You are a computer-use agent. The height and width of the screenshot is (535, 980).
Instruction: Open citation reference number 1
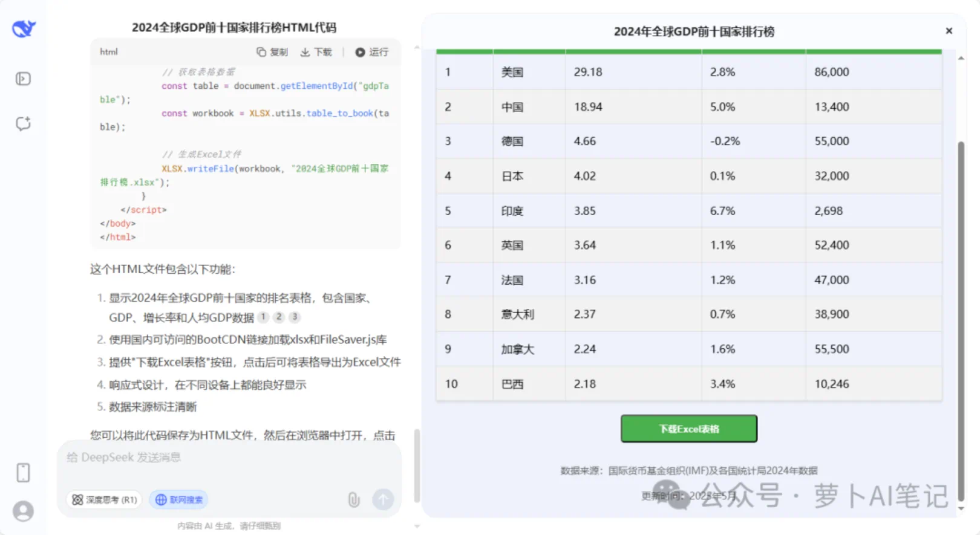(263, 317)
